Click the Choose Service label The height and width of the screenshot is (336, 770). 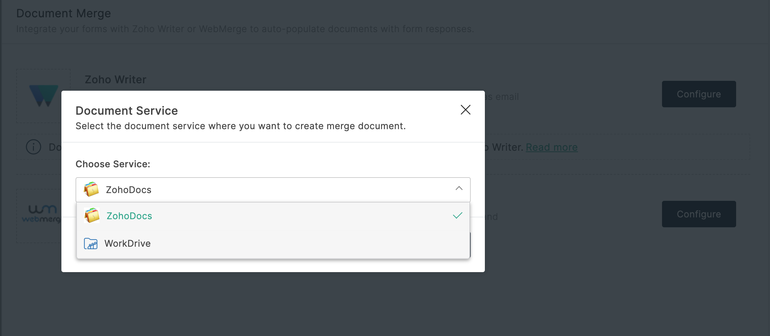coord(113,164)
